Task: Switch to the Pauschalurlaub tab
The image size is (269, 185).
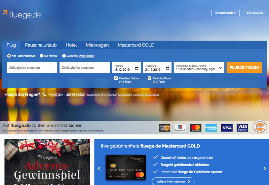Action: [41, 45]
